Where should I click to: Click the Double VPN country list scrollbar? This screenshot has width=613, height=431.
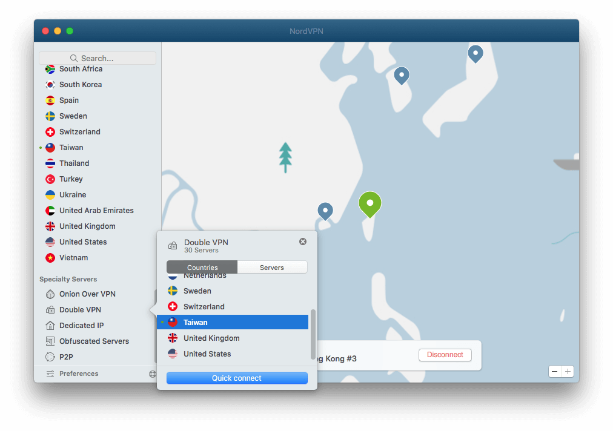(x=313, y=334)
